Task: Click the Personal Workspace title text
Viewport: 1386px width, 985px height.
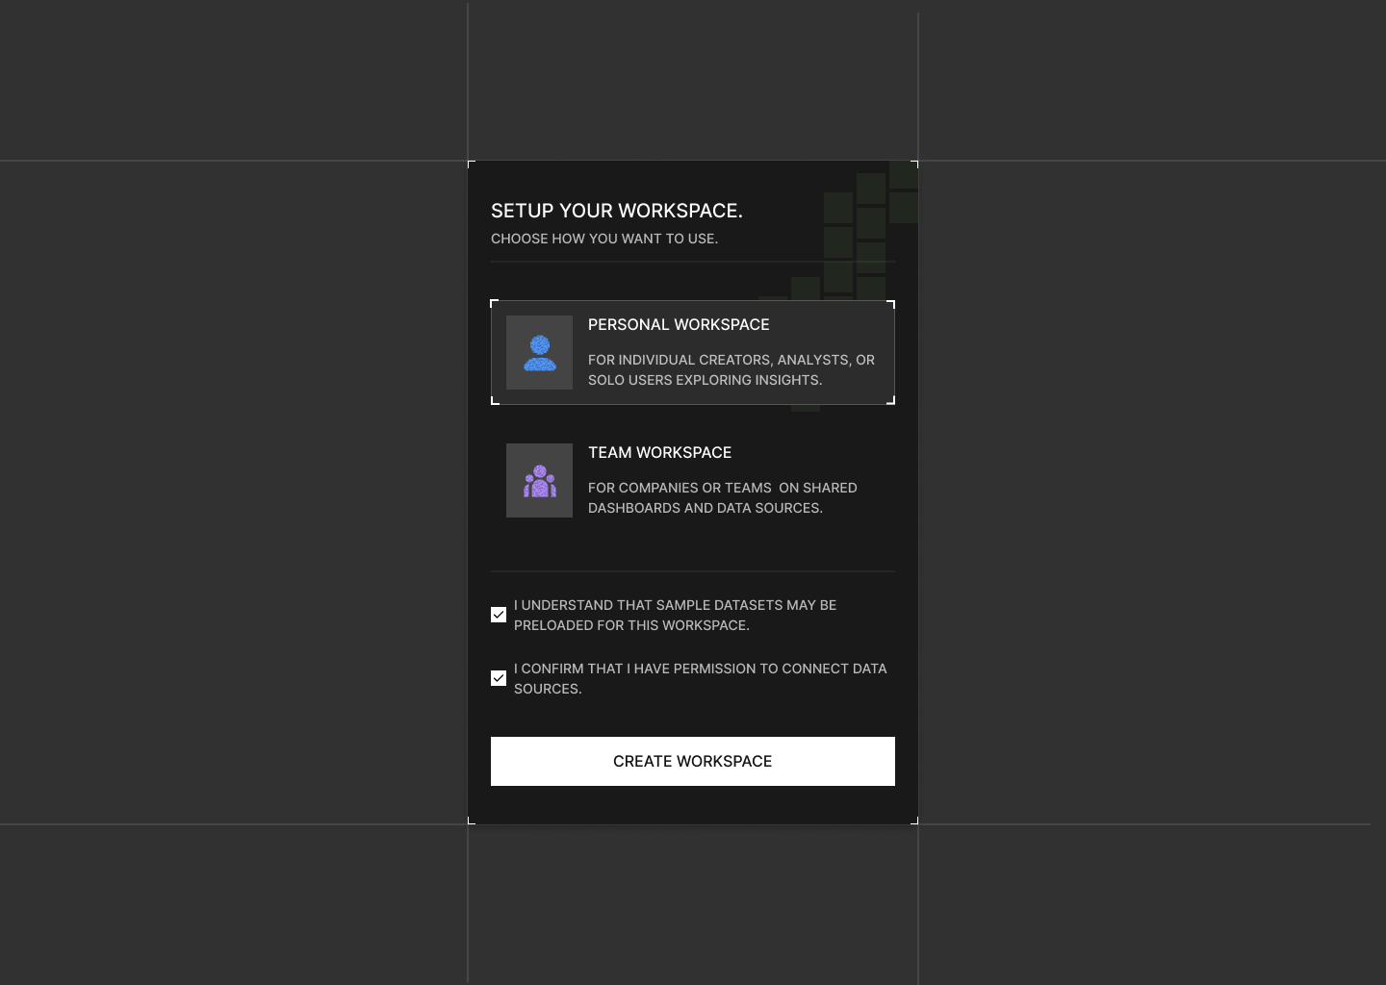Action: 679,324
